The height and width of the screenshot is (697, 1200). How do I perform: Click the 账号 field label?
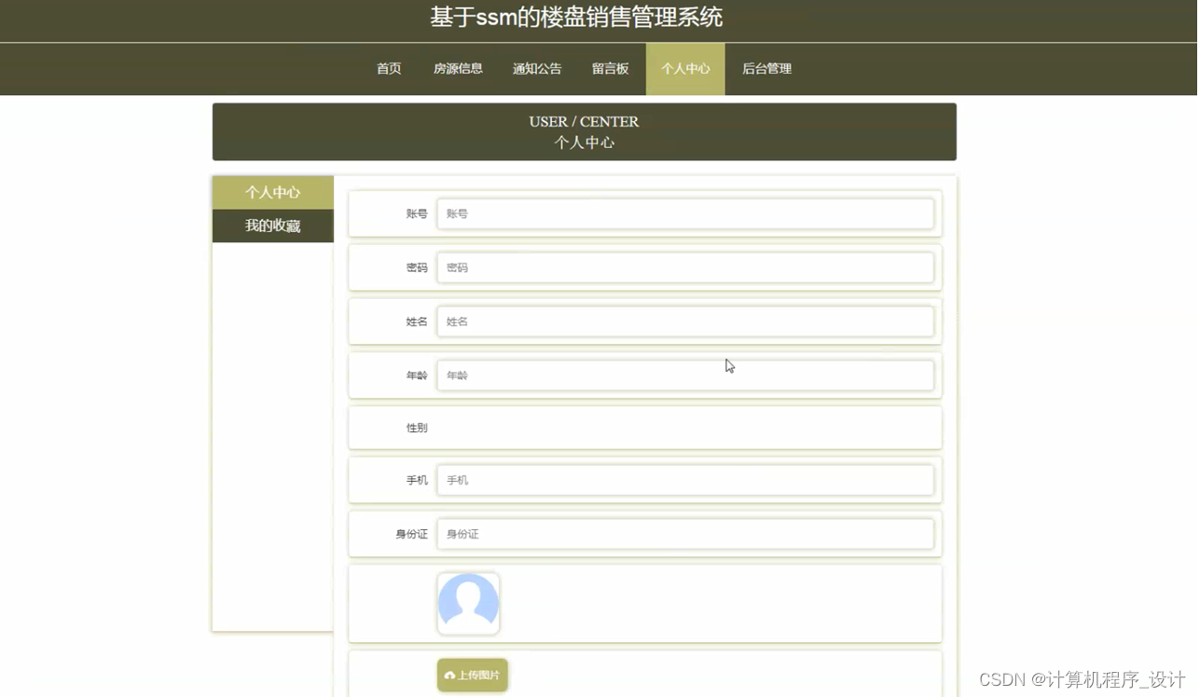tap(417, 214)
